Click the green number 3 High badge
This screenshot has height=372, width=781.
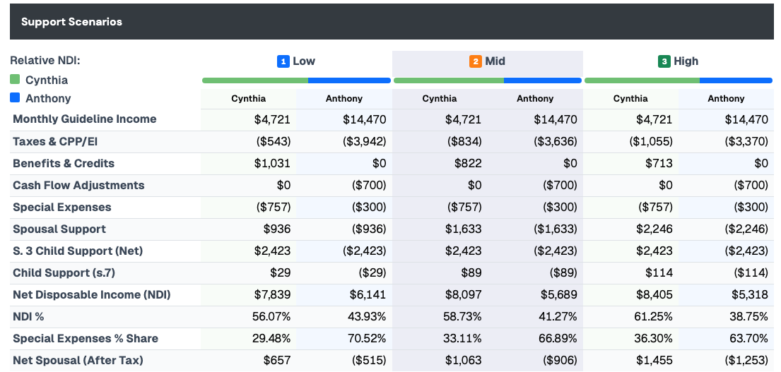click(664, 61)
